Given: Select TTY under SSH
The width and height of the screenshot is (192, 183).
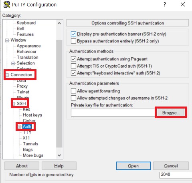Looking at the screenshot, I should tap(27, 132).
